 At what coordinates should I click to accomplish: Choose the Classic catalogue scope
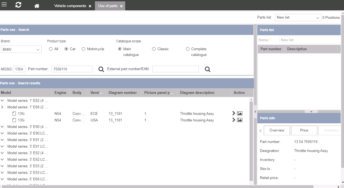pos(154,49)
